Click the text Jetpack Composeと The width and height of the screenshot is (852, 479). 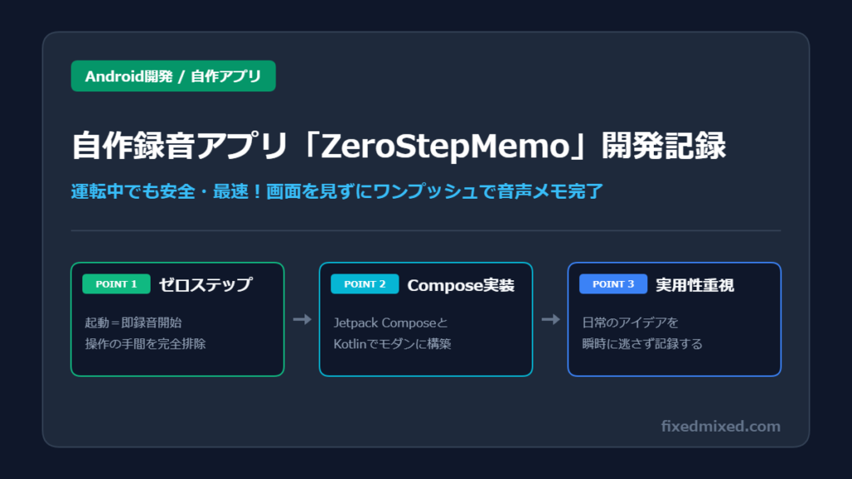tap(391, 323)
